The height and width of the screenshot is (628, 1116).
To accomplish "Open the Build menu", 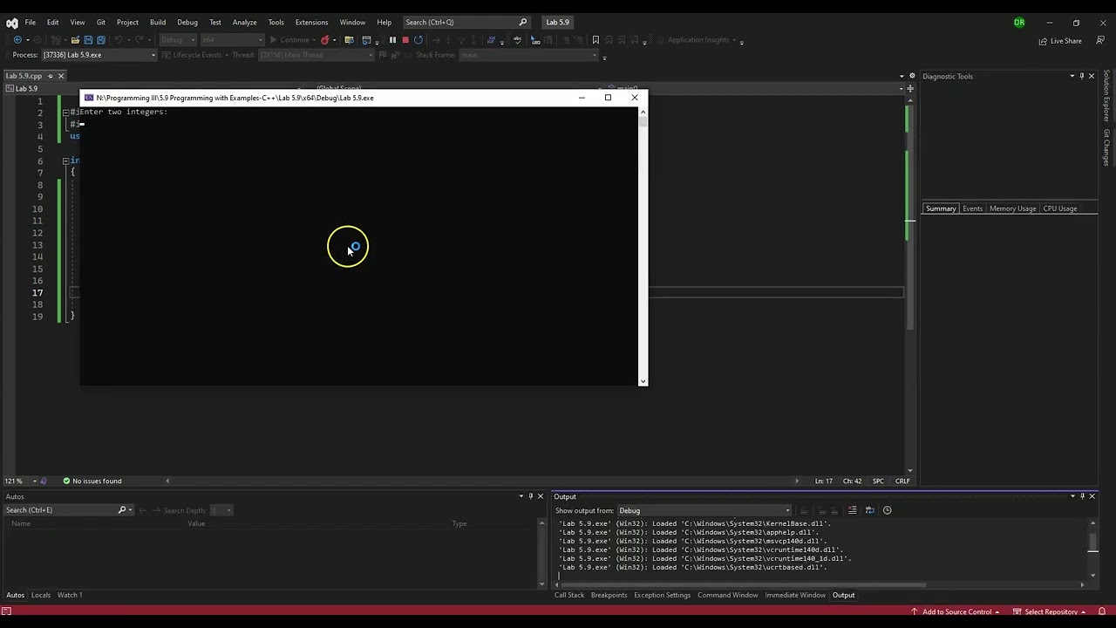I will coord(158,23).
